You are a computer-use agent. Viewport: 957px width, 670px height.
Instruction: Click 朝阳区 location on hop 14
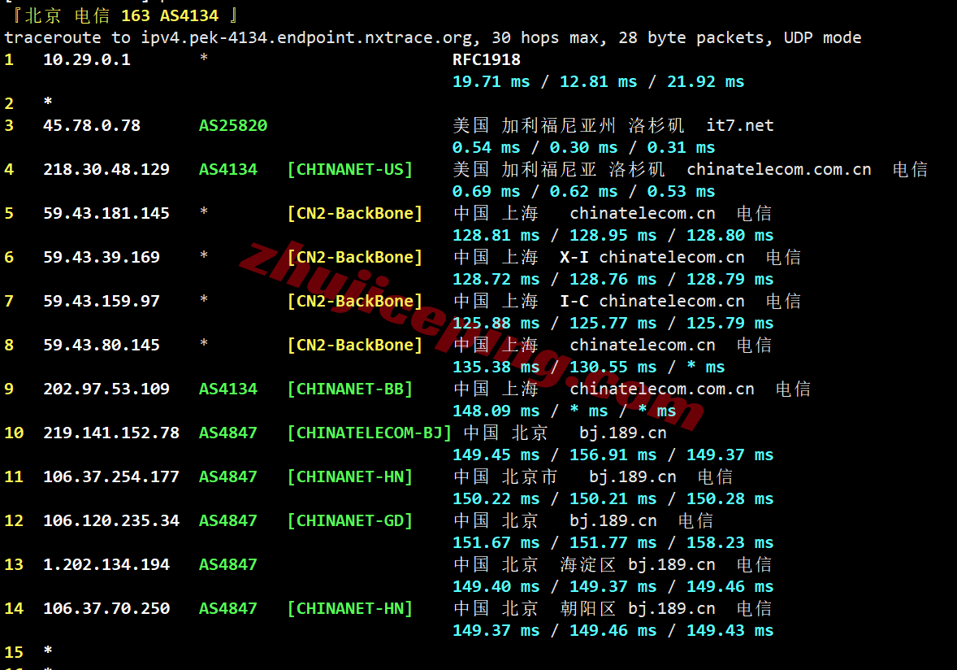pyautogui.click(x=587, y=609)
